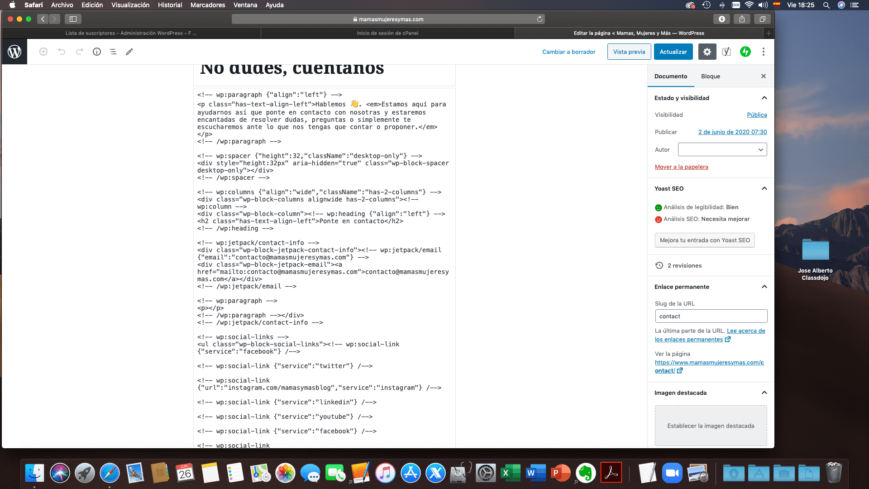Image resolution: width=869 pixels, height=489 pixels.
Task: Close the settings sidebar
Action: pos(764,76)
